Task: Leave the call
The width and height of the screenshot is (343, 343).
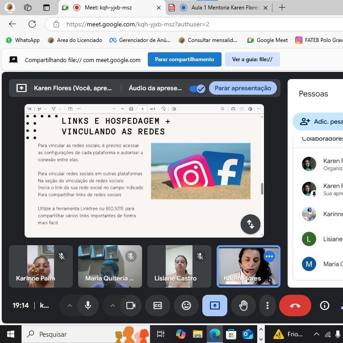Action: click(x=295, y=305)
